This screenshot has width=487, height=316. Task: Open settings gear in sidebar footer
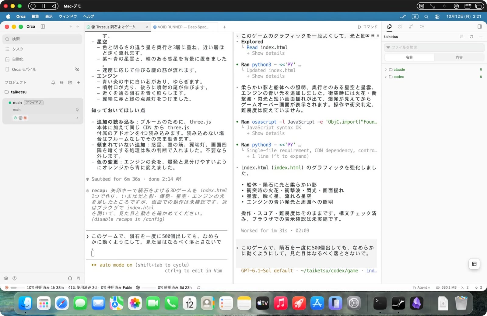pyautogui.click(x=6, y=278)
